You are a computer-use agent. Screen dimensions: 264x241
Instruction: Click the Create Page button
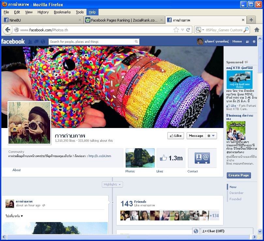click(239, 175)
